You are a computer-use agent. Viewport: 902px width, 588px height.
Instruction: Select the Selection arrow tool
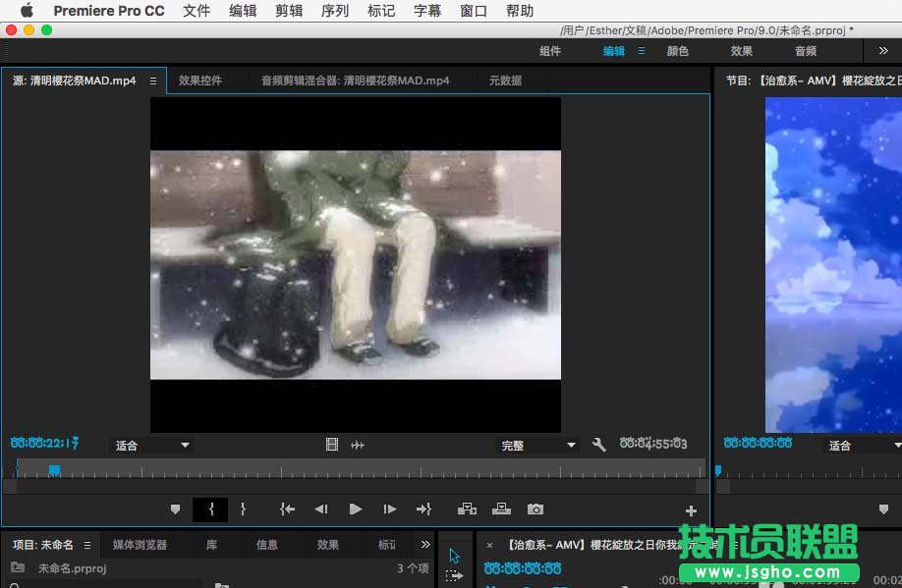click(x=455, y=556)
